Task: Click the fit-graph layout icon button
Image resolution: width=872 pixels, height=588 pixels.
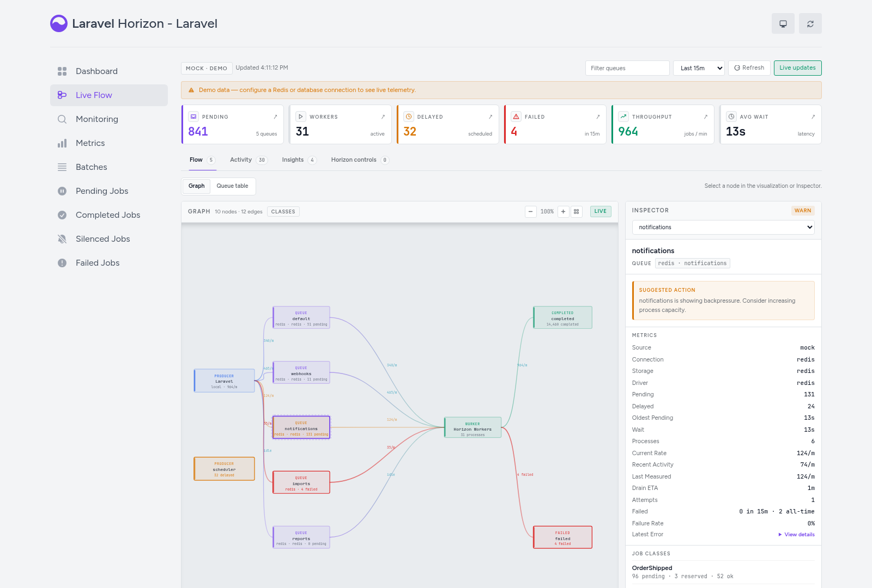Action: 577,212
